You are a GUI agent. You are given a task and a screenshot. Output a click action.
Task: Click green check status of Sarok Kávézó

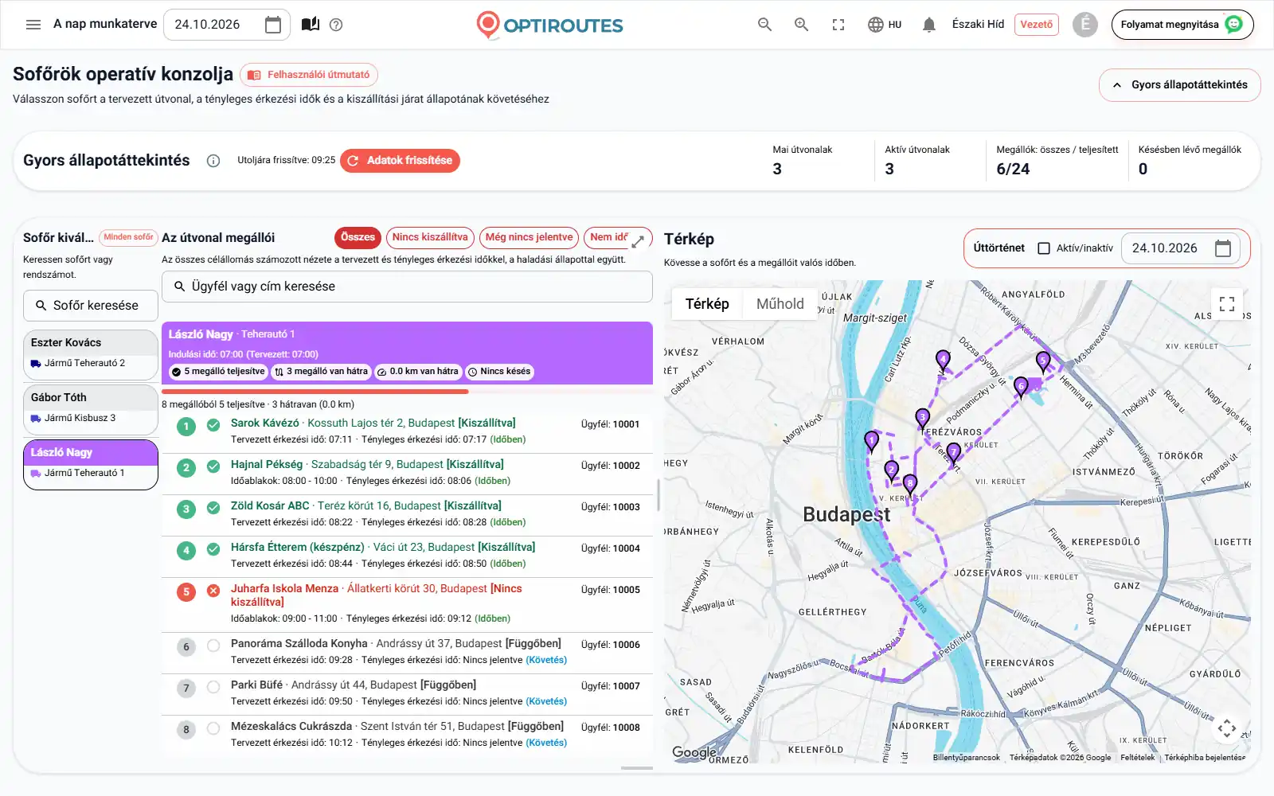[213, 425]
